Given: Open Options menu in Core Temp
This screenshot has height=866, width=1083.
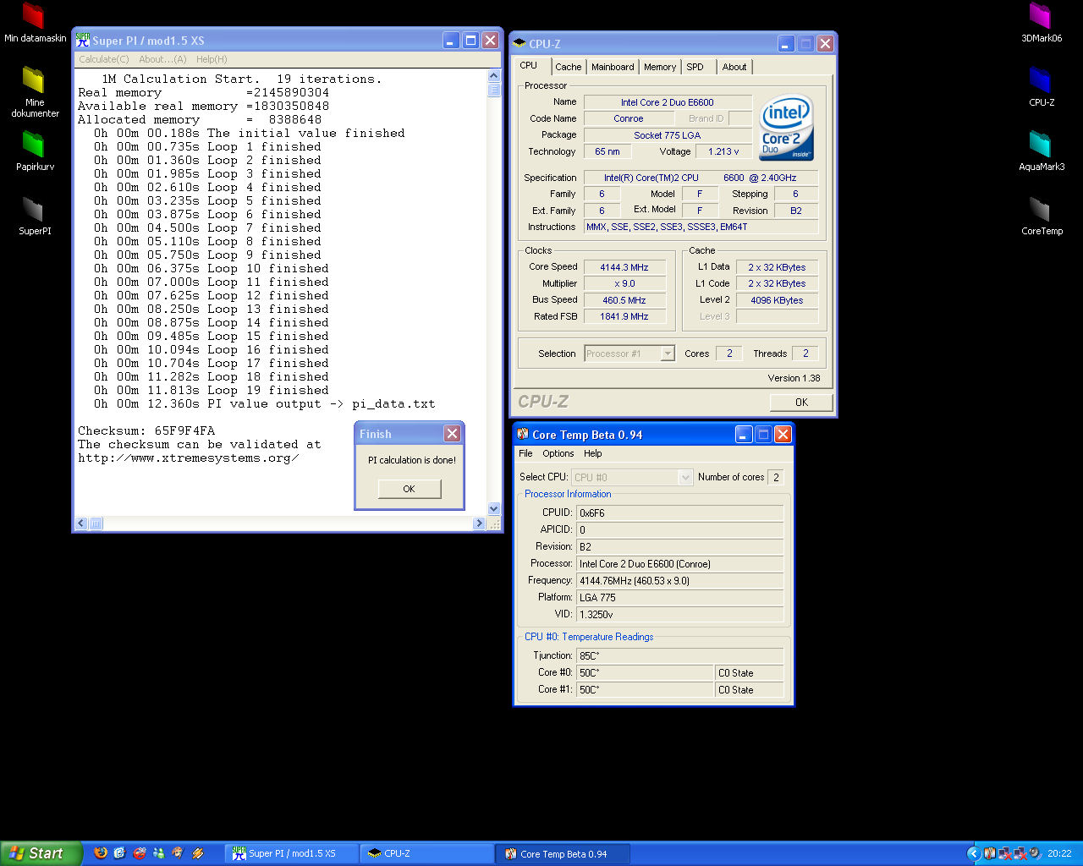Looking at the screenshot, I should point(558,453).
